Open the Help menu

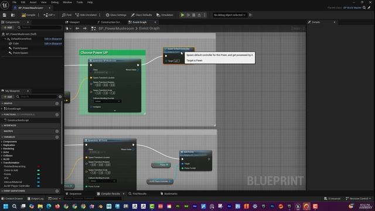90,2
